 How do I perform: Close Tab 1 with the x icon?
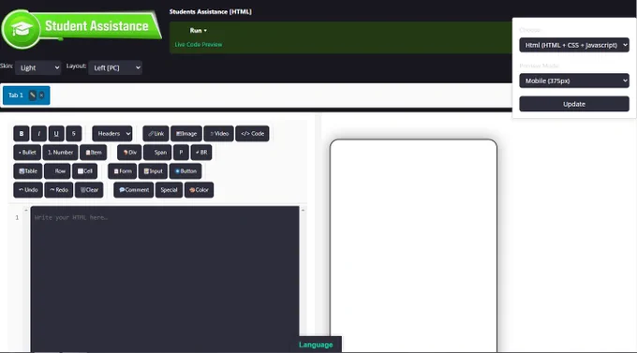(x=41, y=96)
